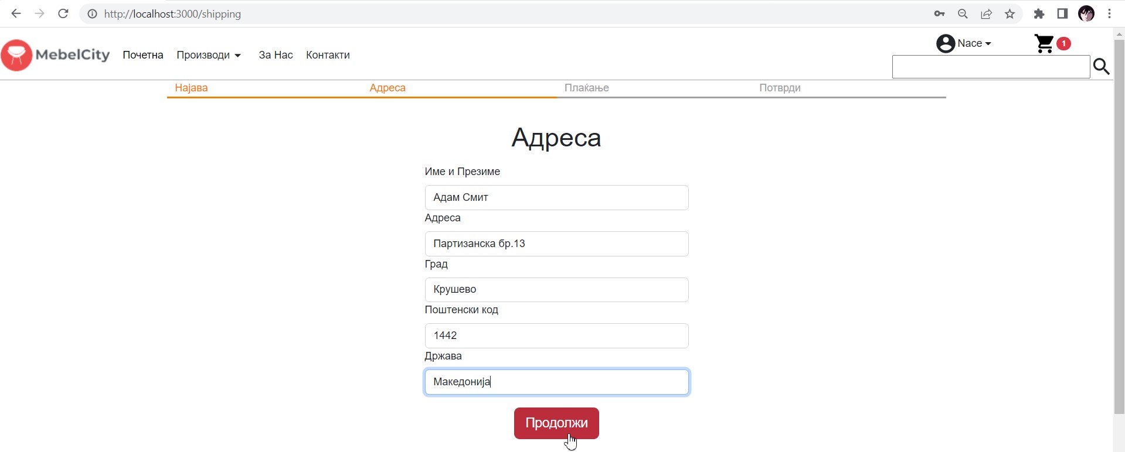This screenshot has height=452, width=1125.
Task: Expand the Nace user dropdown
Action: point(974,43)
